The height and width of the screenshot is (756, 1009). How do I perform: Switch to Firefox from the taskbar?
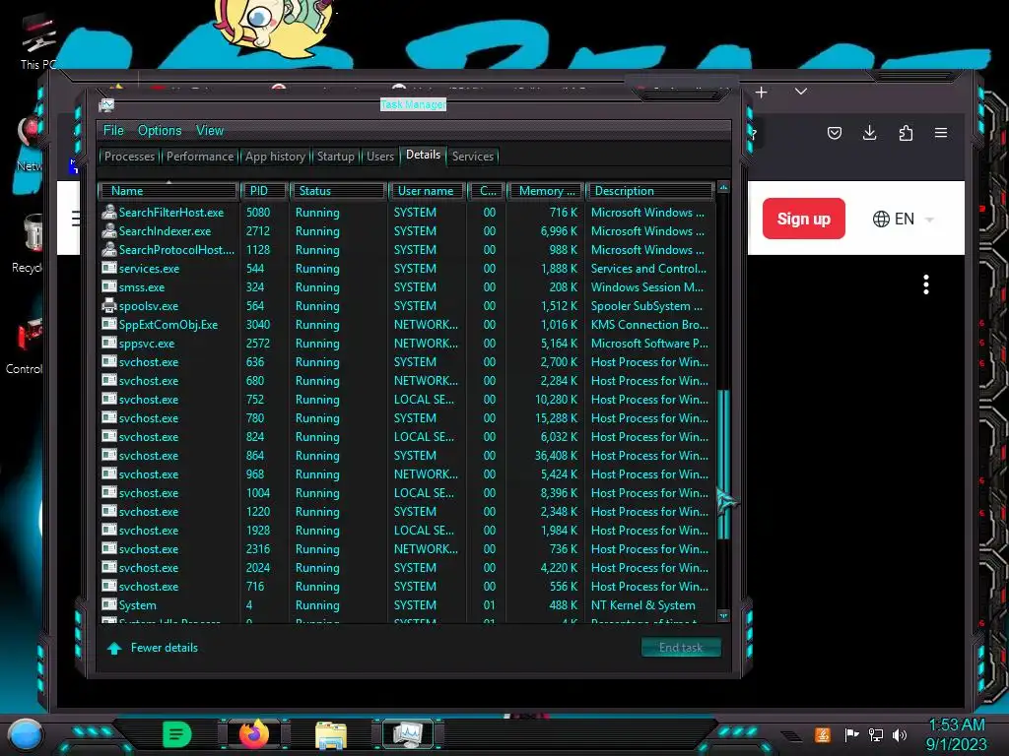point(254,733)
